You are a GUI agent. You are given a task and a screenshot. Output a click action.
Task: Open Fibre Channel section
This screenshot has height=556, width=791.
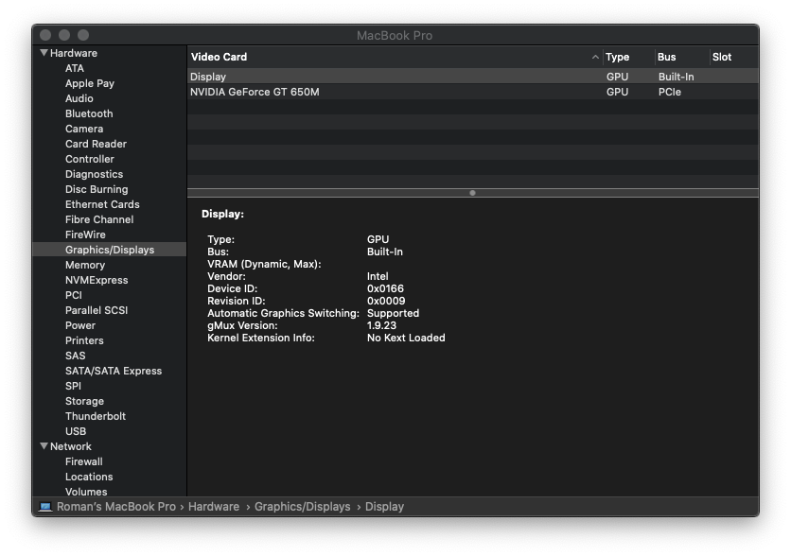coord(99,219)
